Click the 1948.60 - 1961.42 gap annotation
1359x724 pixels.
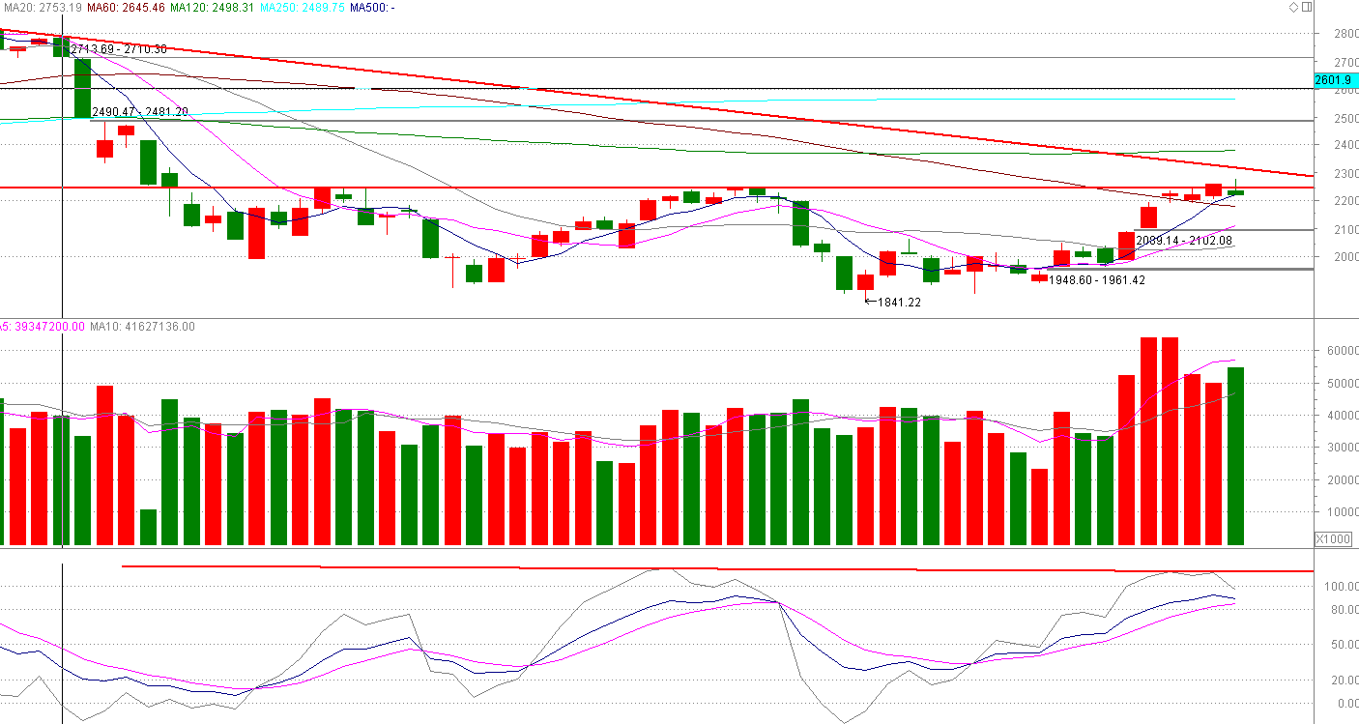[x=1097, y=280]
